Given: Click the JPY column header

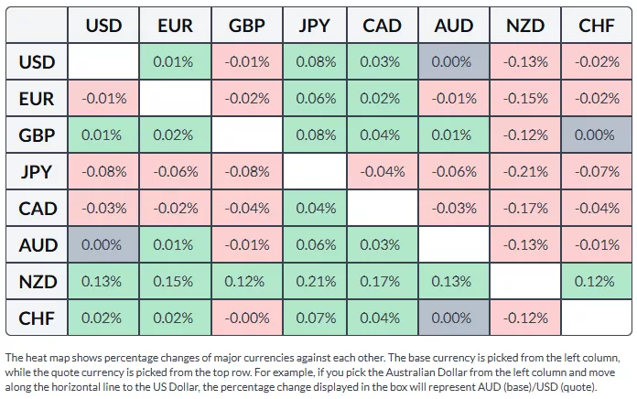Looking at the screenshot, I should [x=314, y=26].
